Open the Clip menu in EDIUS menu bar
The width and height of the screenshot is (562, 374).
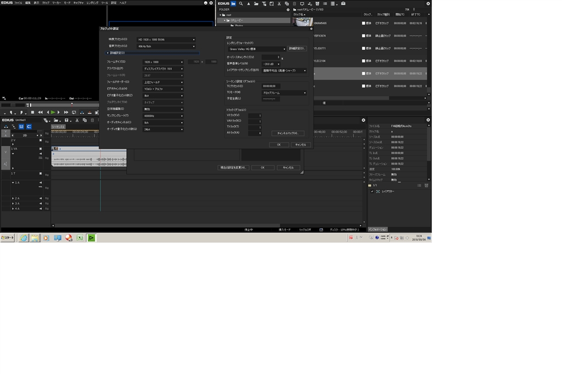46,3
